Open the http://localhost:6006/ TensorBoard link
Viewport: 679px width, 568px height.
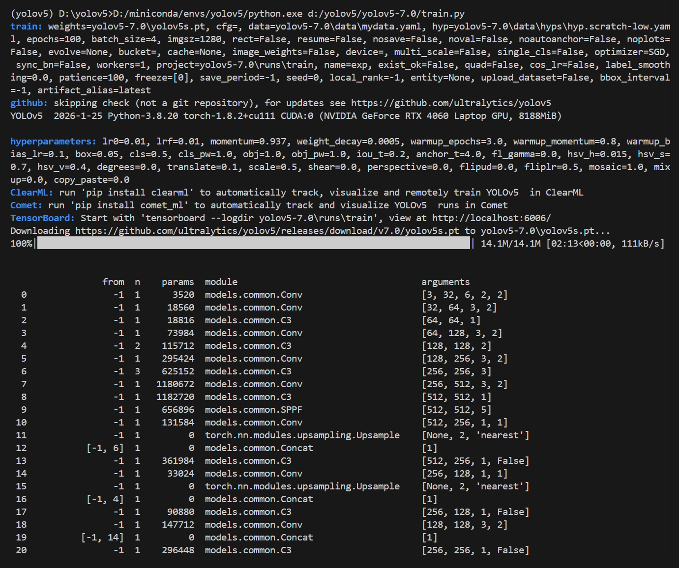tap(491, 218)
